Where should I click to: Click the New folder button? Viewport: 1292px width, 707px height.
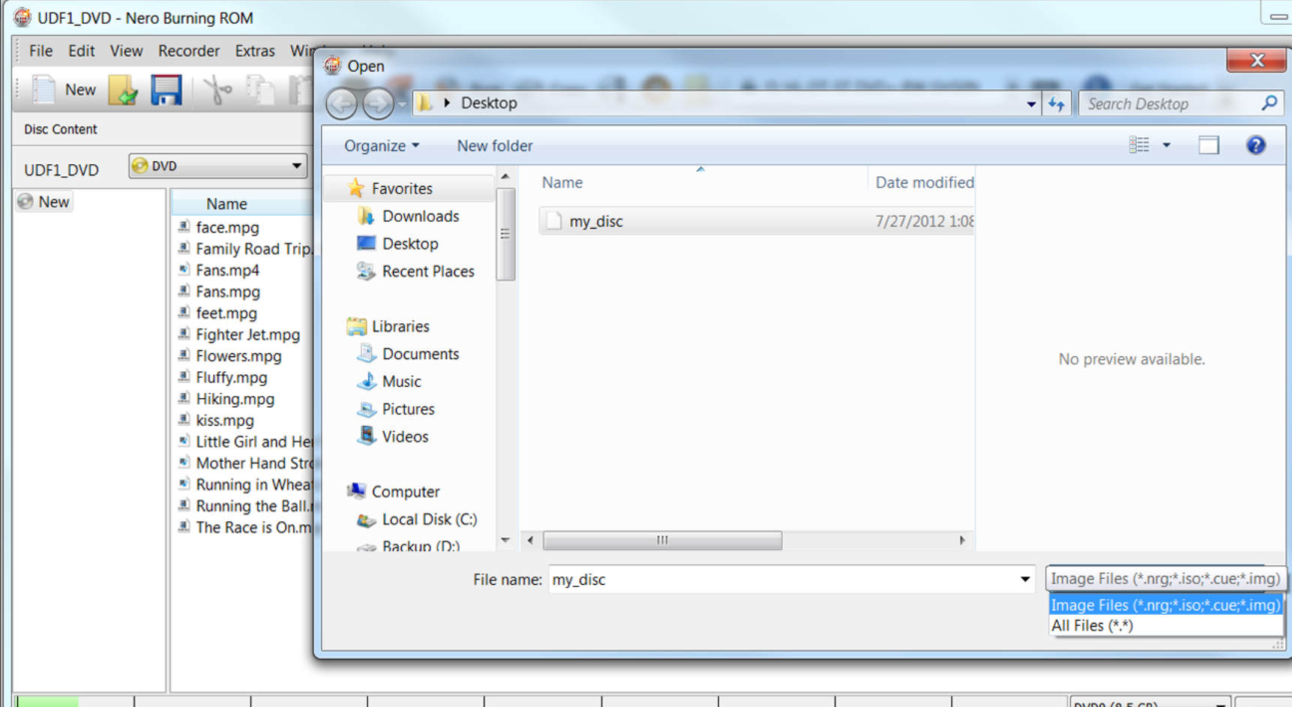pos(494,145)
